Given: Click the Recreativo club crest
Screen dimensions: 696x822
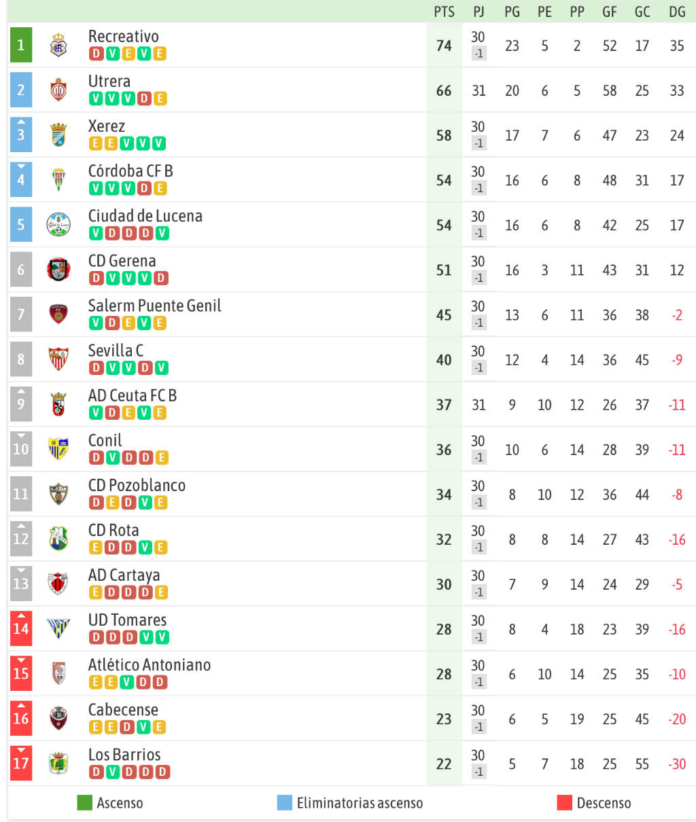Looking at the screenshot, I should tap(58, 46).
